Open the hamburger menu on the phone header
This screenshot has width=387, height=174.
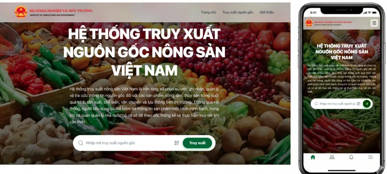[x=374, y=23]
